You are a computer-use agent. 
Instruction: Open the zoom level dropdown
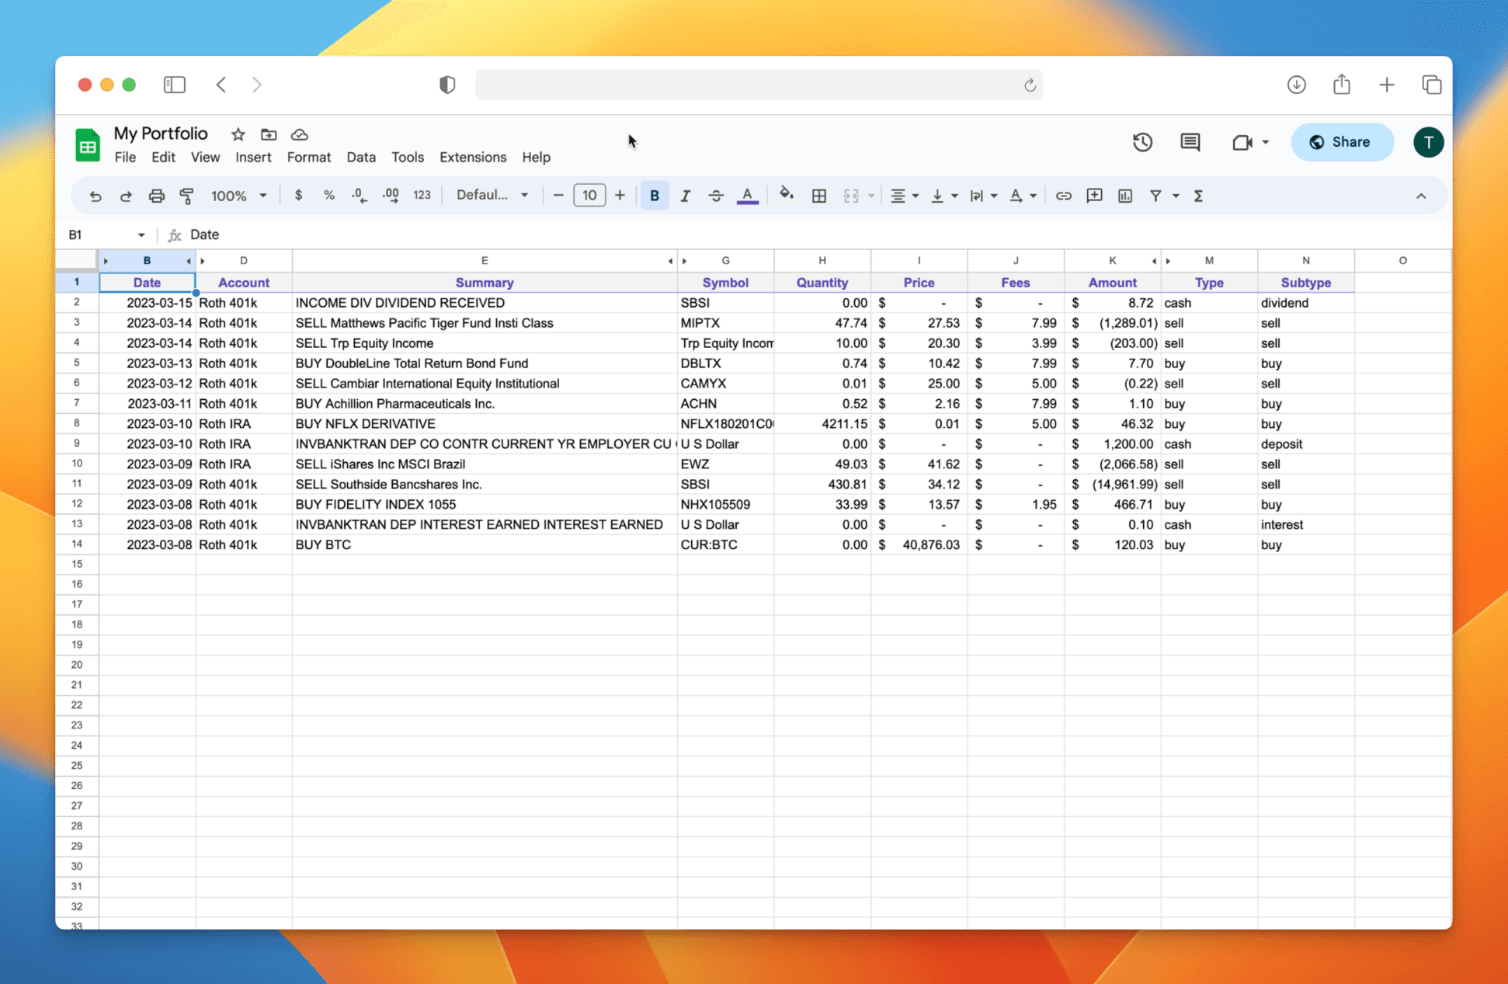[238, 196]
